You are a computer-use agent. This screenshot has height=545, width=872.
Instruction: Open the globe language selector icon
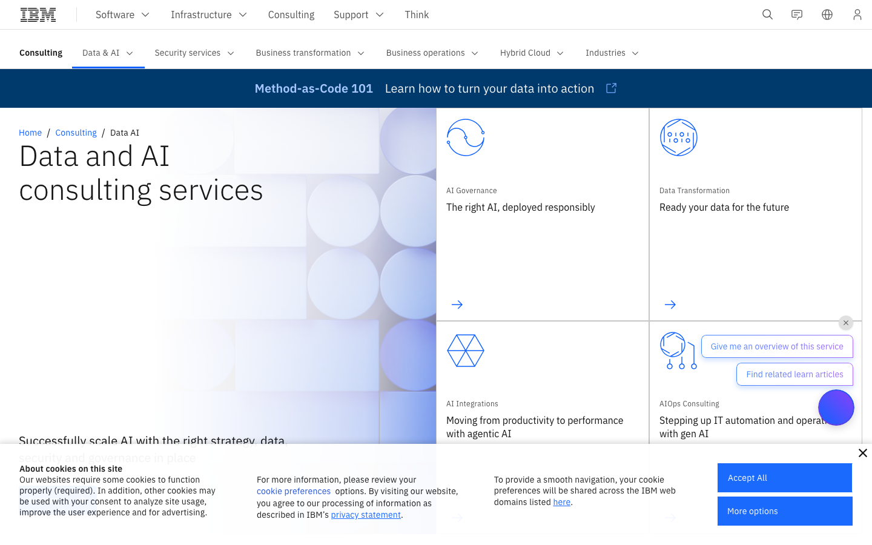coord(827,15)
